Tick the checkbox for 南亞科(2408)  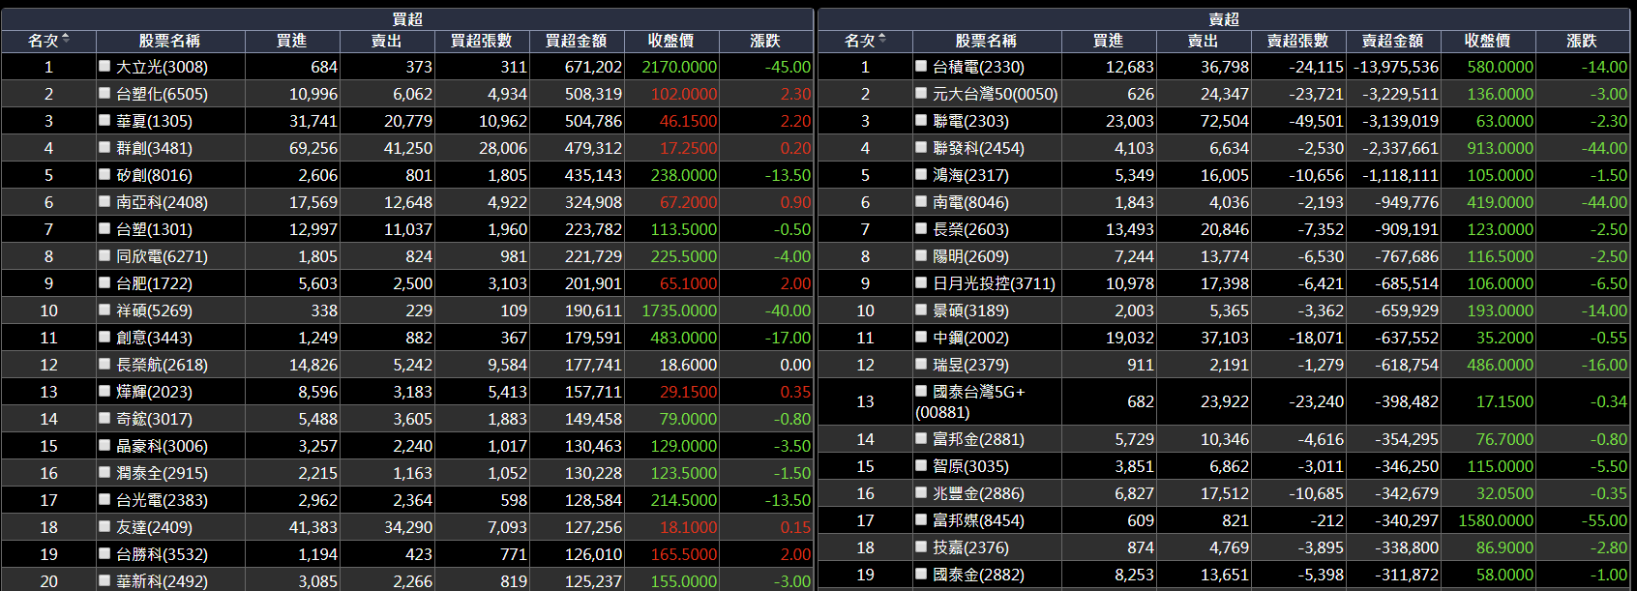104,201
